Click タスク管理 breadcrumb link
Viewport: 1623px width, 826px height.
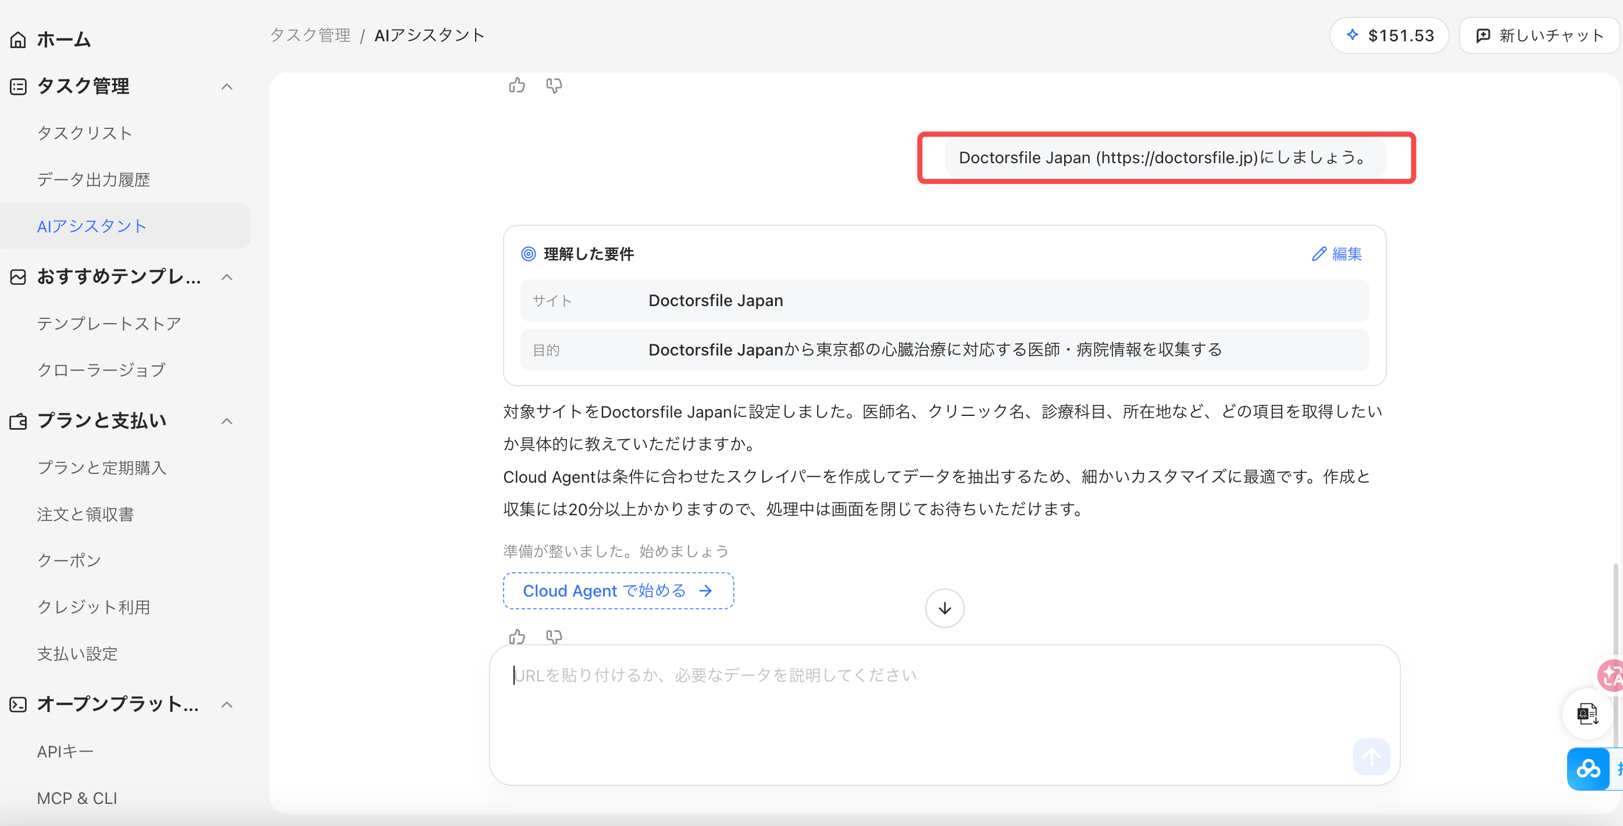(x=310, y=35)
